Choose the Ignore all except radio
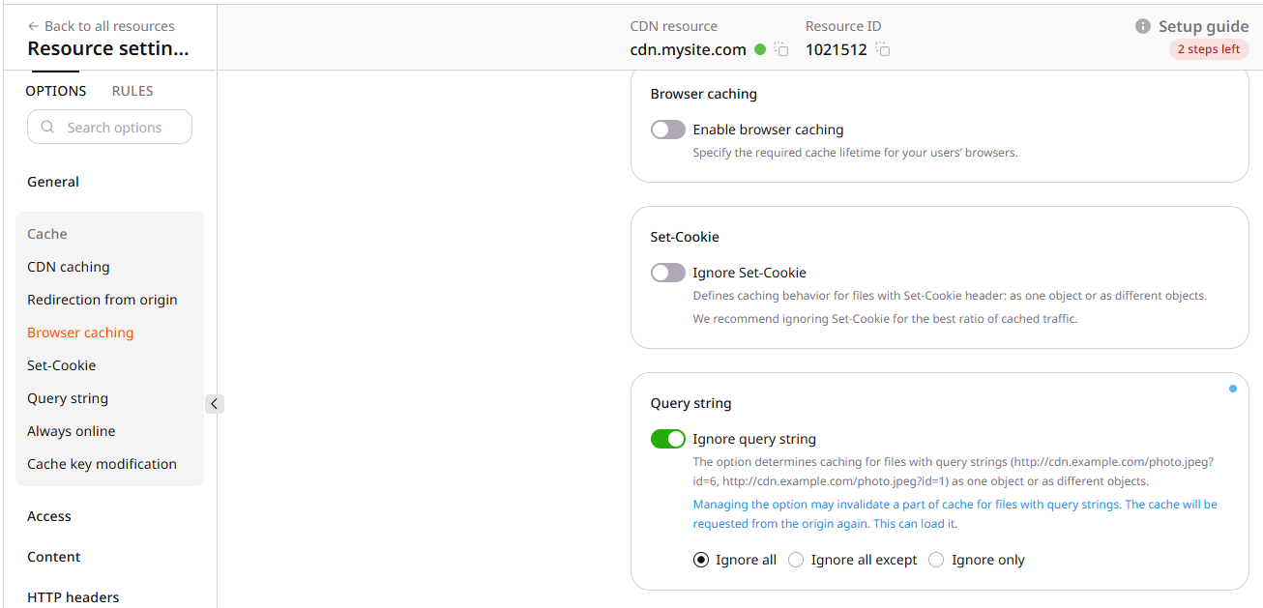1263x608 pixels. tap(796, 560)
